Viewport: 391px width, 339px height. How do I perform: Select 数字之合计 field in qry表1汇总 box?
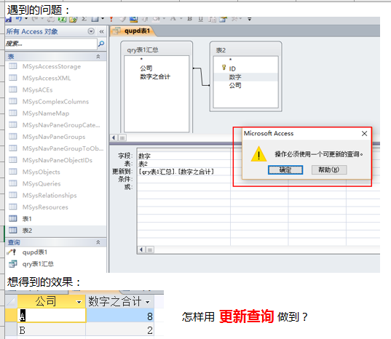point(155,76)
